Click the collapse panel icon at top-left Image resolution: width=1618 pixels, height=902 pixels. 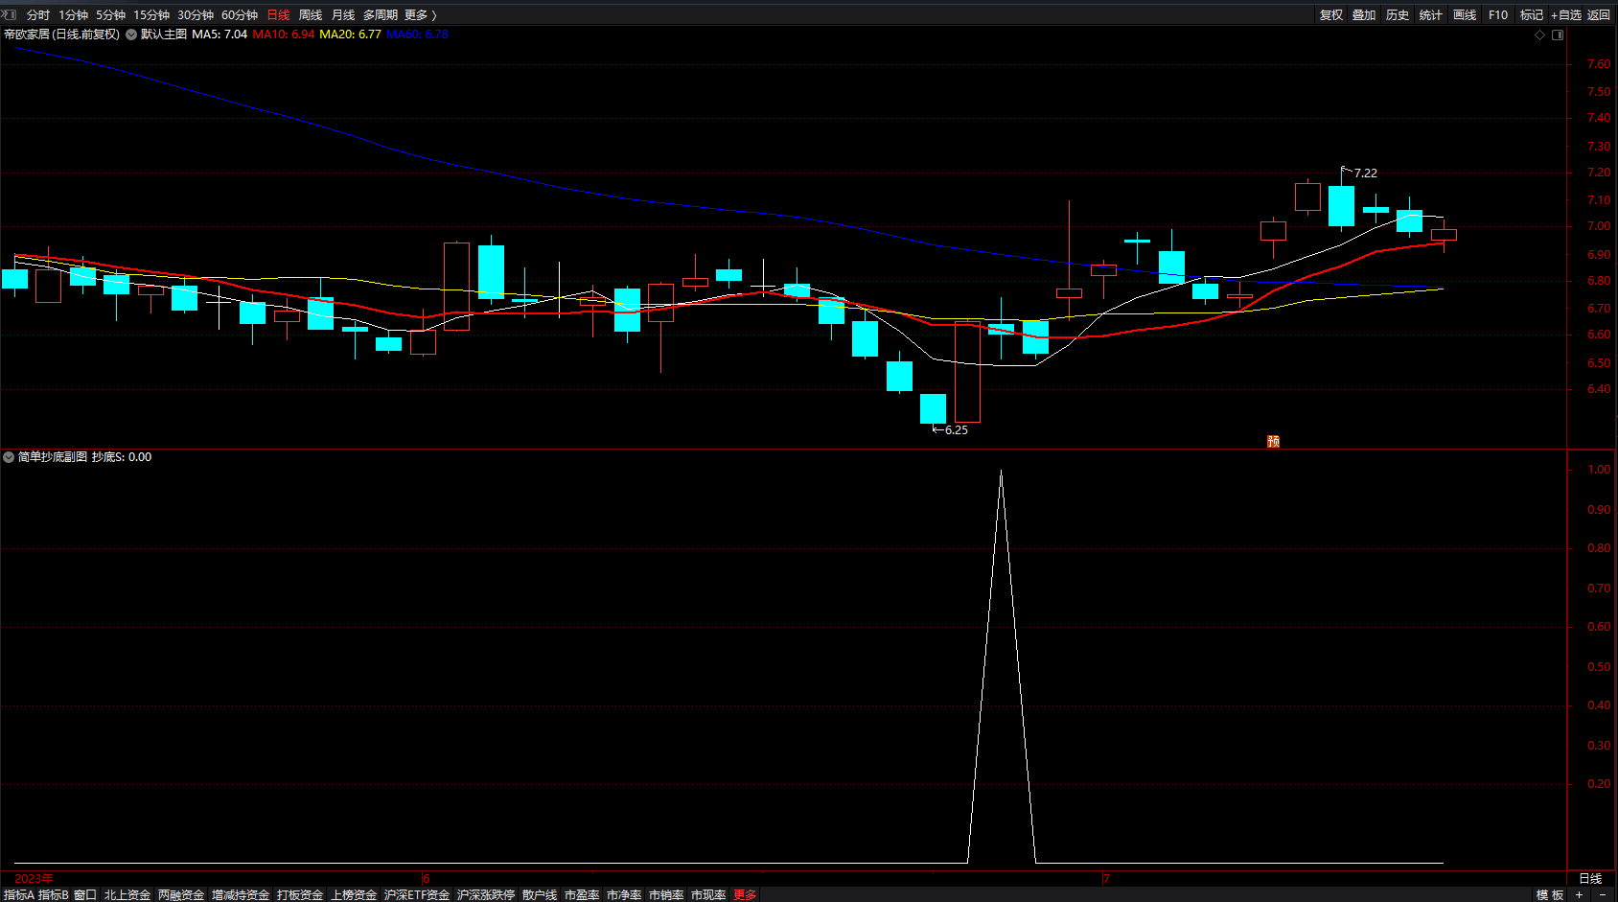(9, 14)
